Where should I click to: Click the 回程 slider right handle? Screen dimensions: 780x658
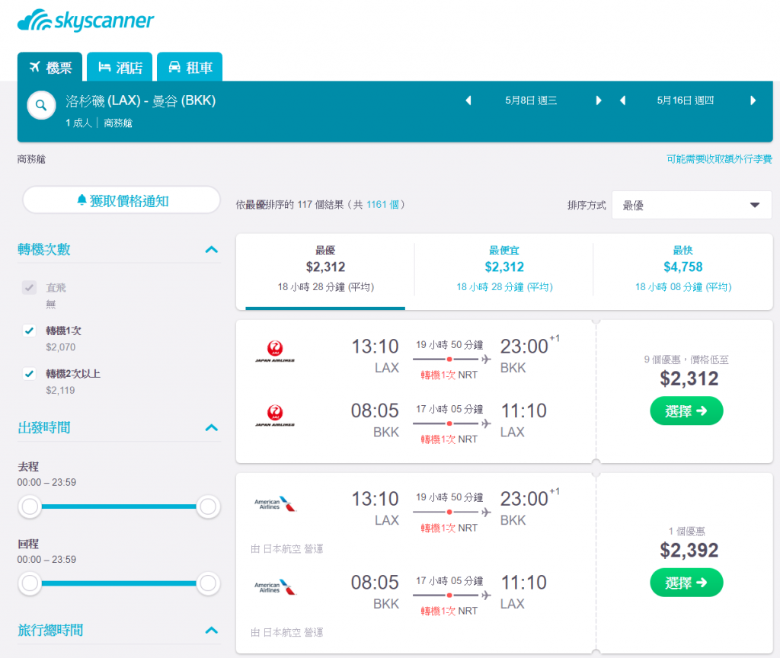pos(208,583)
